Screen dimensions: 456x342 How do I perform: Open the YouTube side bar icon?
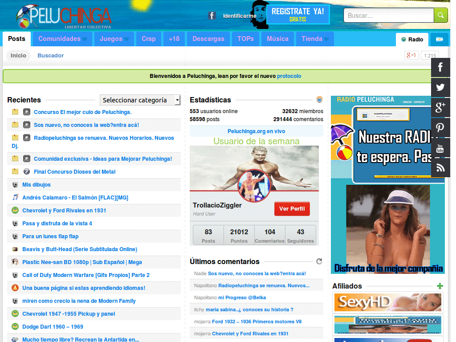[440, 148]
